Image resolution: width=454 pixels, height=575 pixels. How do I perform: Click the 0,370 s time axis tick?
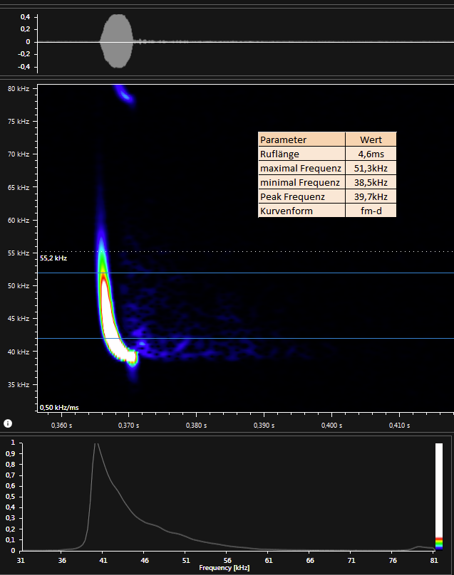click(128, 426)
